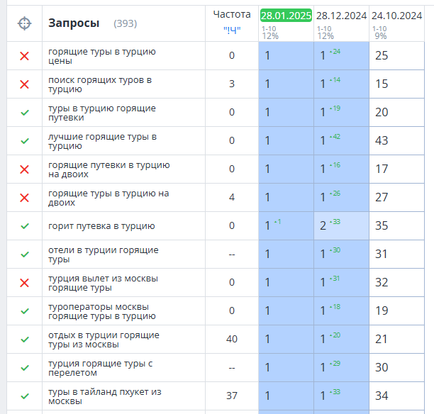Click red cross for 'горящие туры в турцию цены'
Screen dimensions: 434x414
[24, 56]
